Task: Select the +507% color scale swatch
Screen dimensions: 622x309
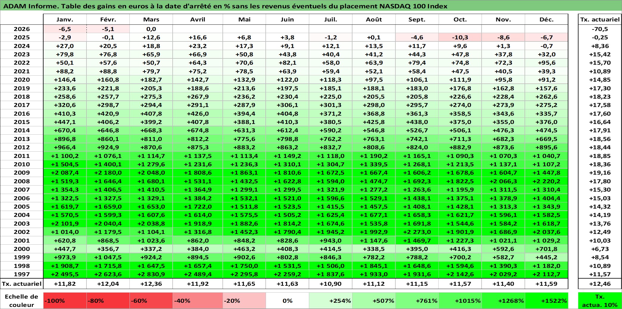Action: tap(374, 301)
